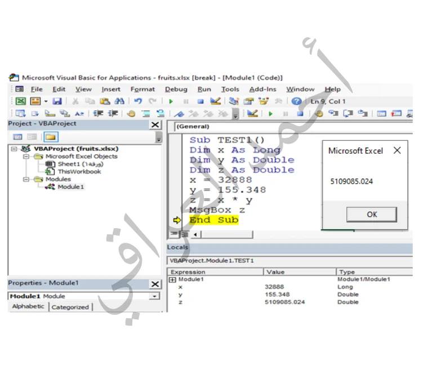Open the Locals Window icon

click(381, 114)
